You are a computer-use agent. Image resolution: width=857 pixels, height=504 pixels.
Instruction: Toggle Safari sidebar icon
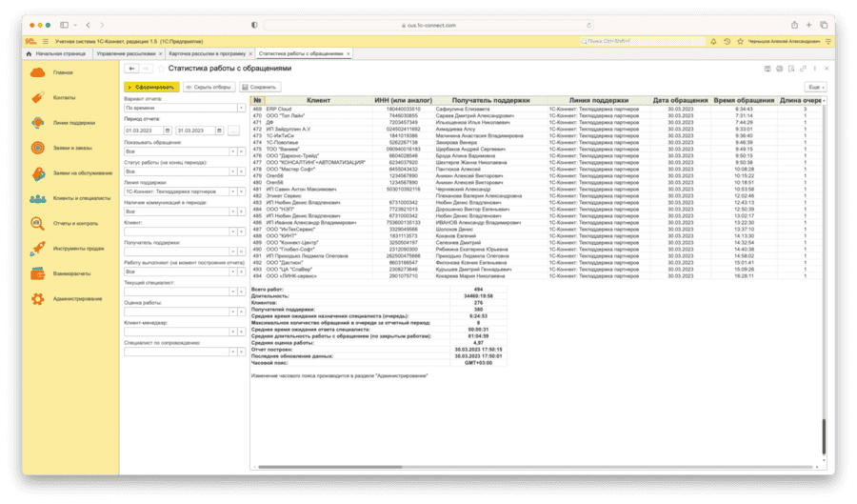point(64,25)
